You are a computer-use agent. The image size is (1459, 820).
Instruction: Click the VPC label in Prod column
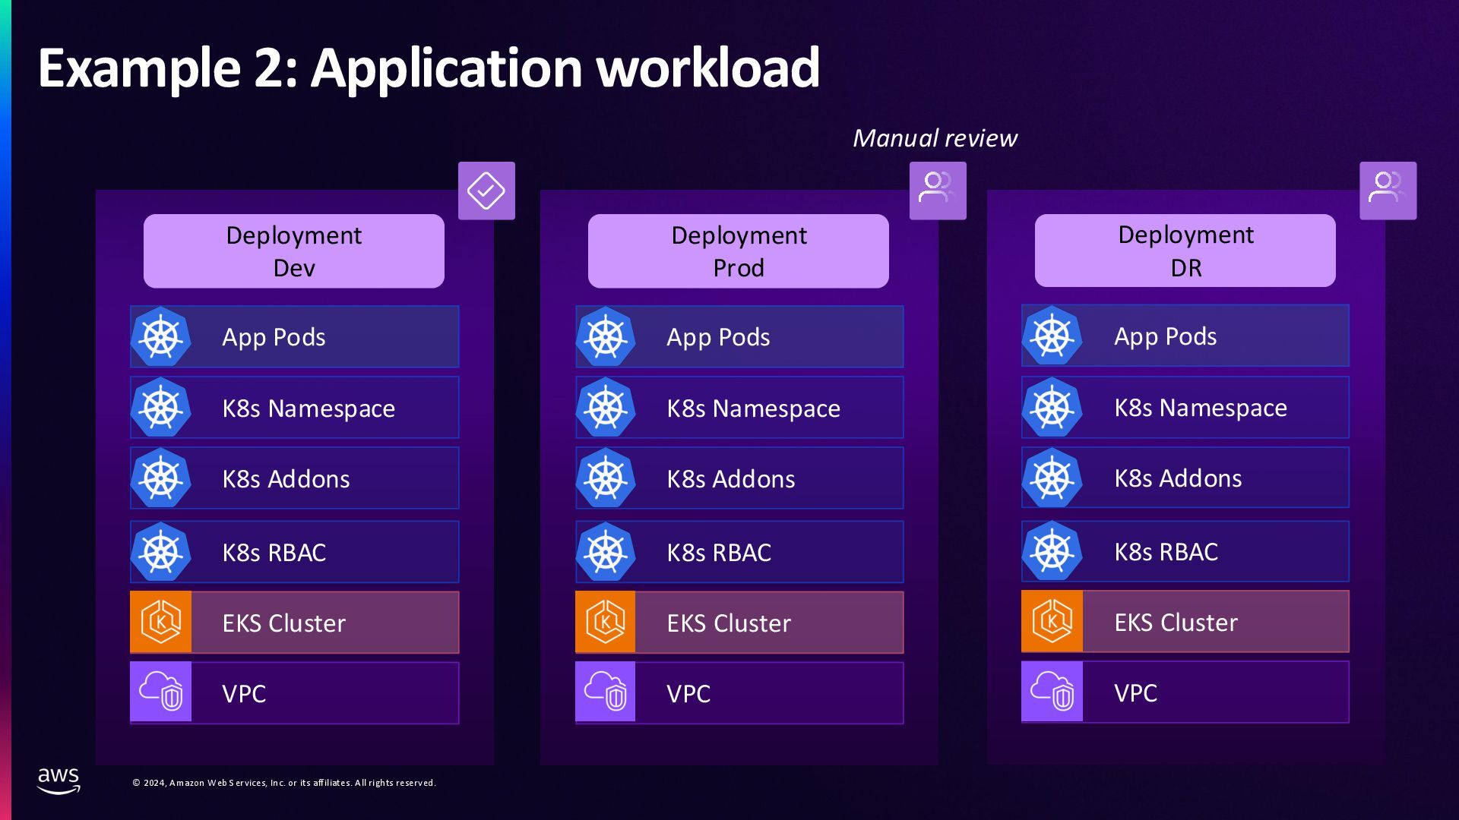point(688,694)
